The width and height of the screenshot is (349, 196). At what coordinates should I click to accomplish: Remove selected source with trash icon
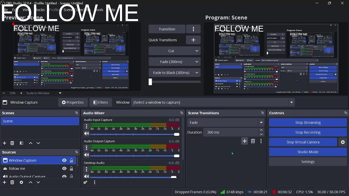12,182
